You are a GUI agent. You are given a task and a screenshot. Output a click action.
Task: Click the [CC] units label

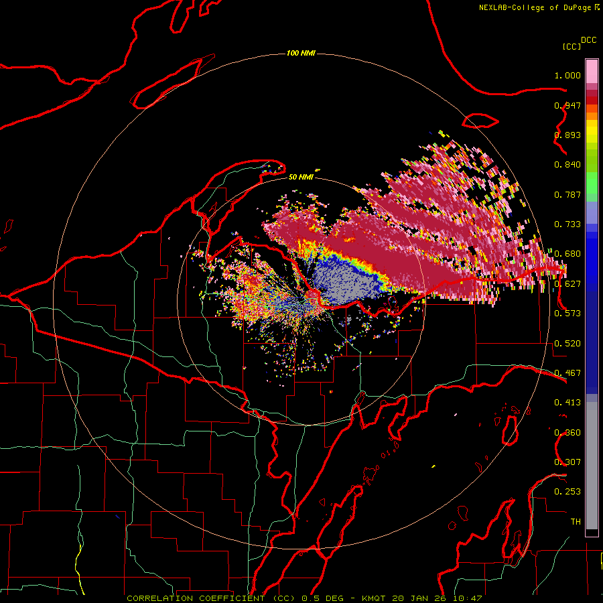point(572,46)
